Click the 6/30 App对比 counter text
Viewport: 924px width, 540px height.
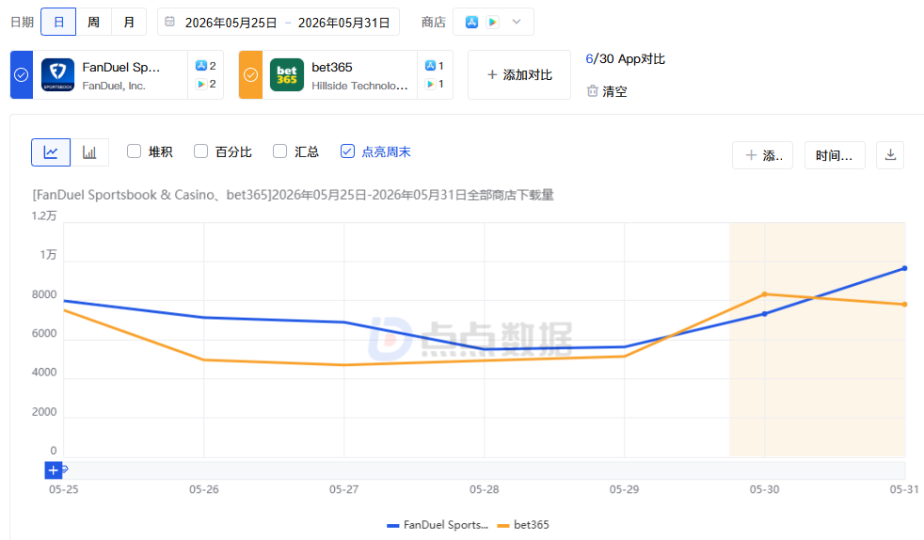point(625,59)
